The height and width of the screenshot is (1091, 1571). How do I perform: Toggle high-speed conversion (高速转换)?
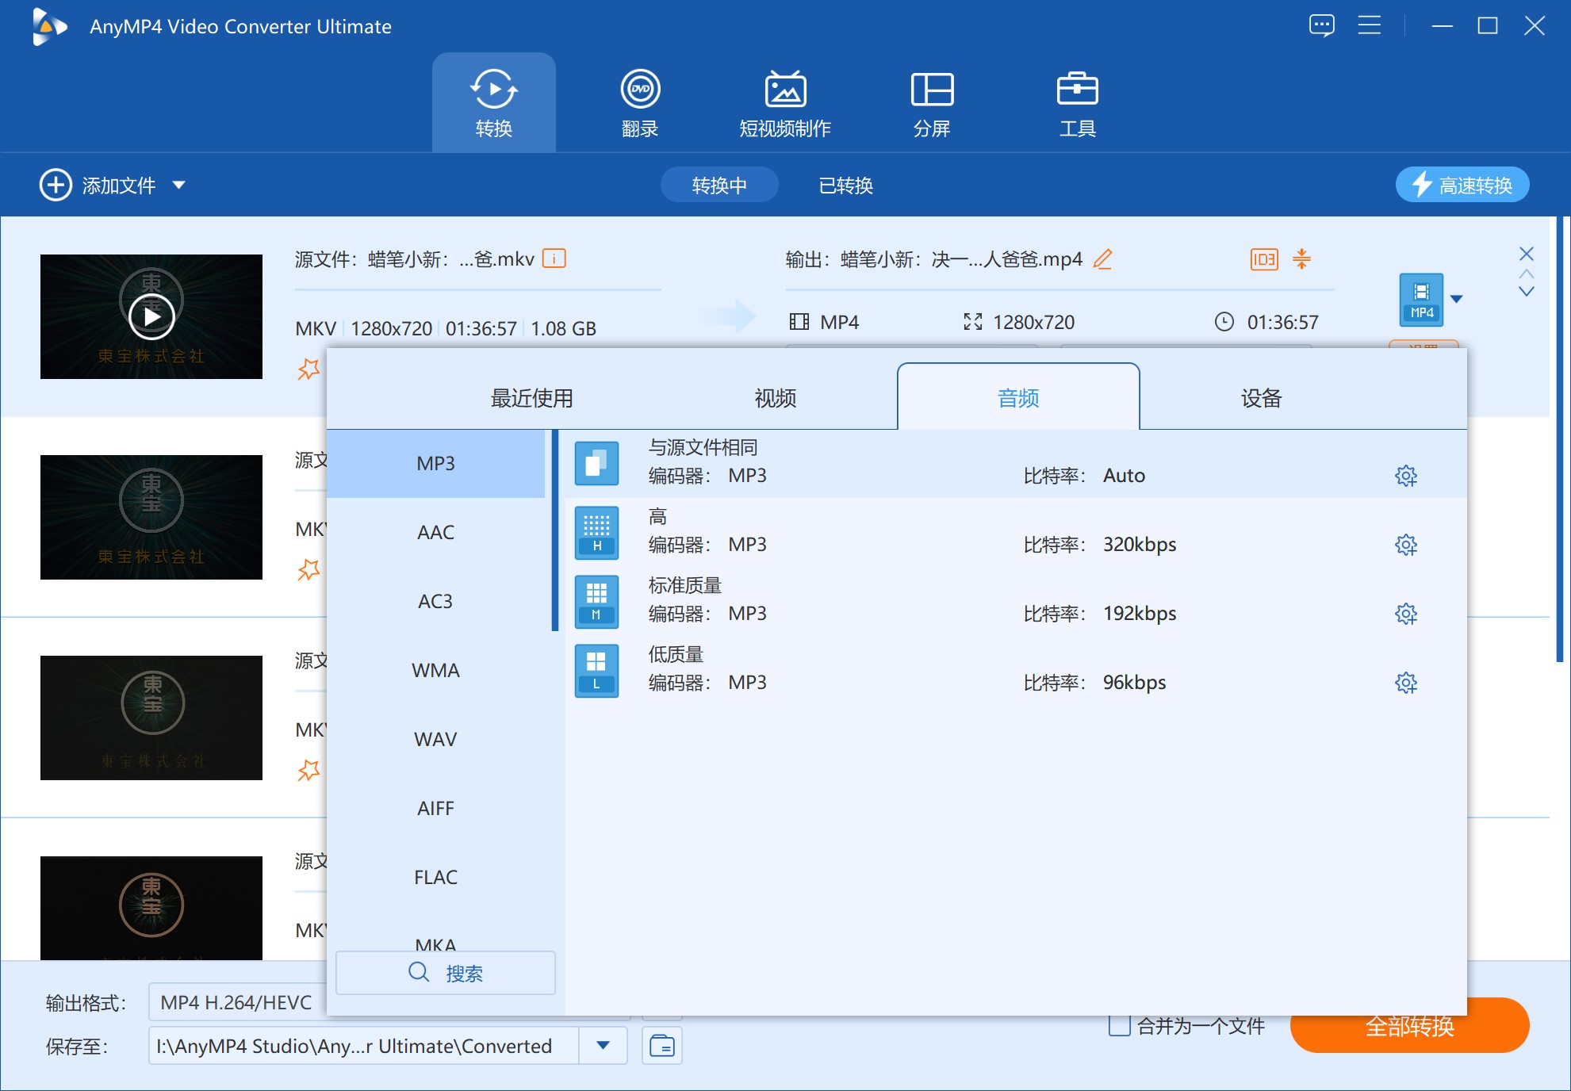tap(1462, 185)
